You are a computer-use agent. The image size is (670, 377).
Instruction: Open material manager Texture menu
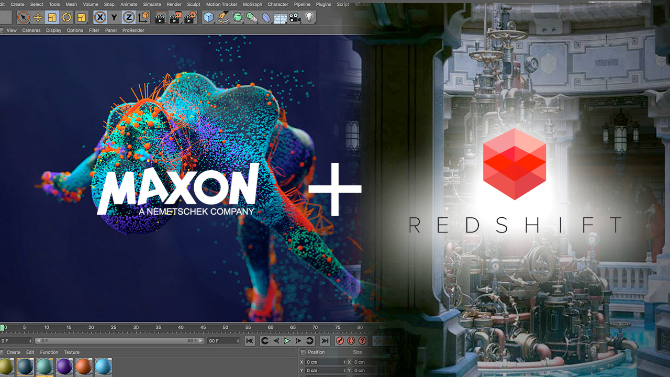pyautogui.click(x=72, y=352)
